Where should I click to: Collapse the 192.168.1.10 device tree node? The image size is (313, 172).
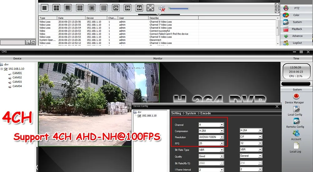coord(2,69)
